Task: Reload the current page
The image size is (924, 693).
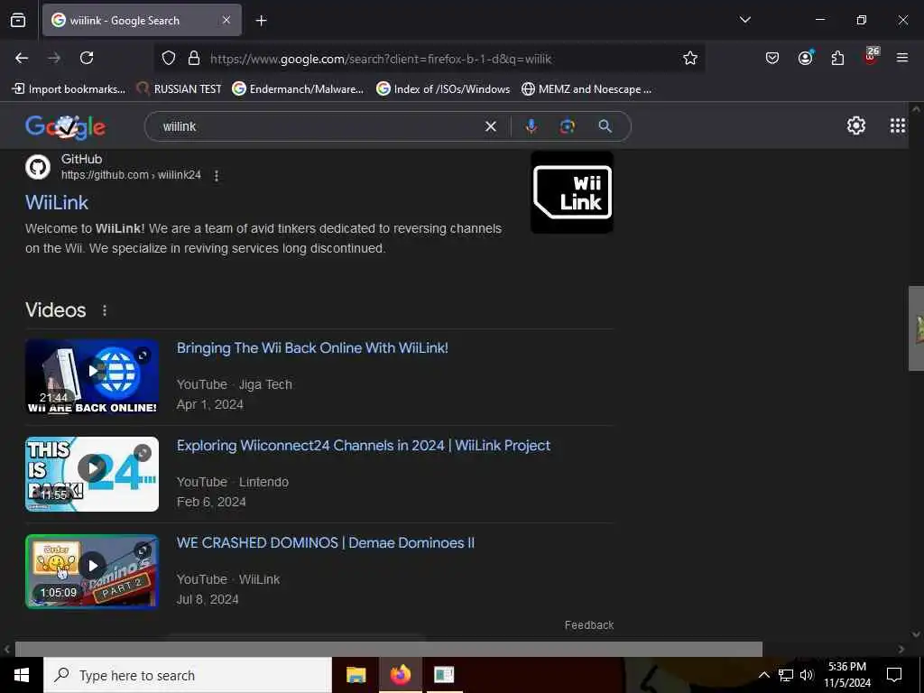Action: (87, 58)
